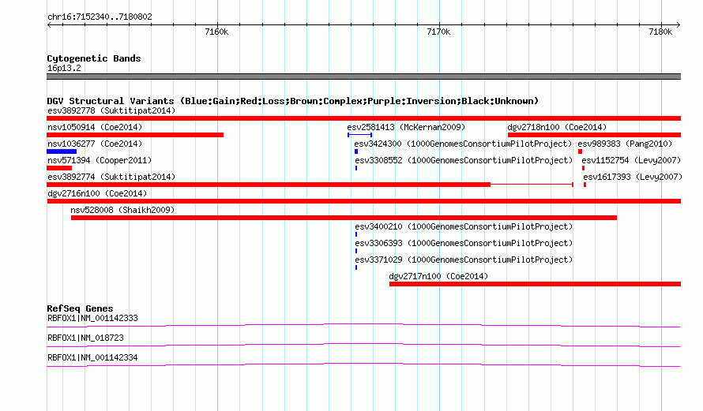Click the esv3400210 variant label
Screen dimensions: 703x411
pos(464,226)
